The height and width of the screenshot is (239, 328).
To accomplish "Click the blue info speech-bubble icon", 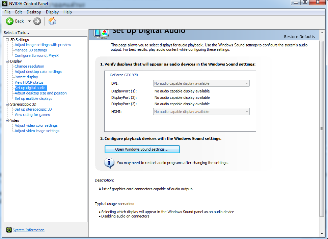I will (x=109, y=163).
